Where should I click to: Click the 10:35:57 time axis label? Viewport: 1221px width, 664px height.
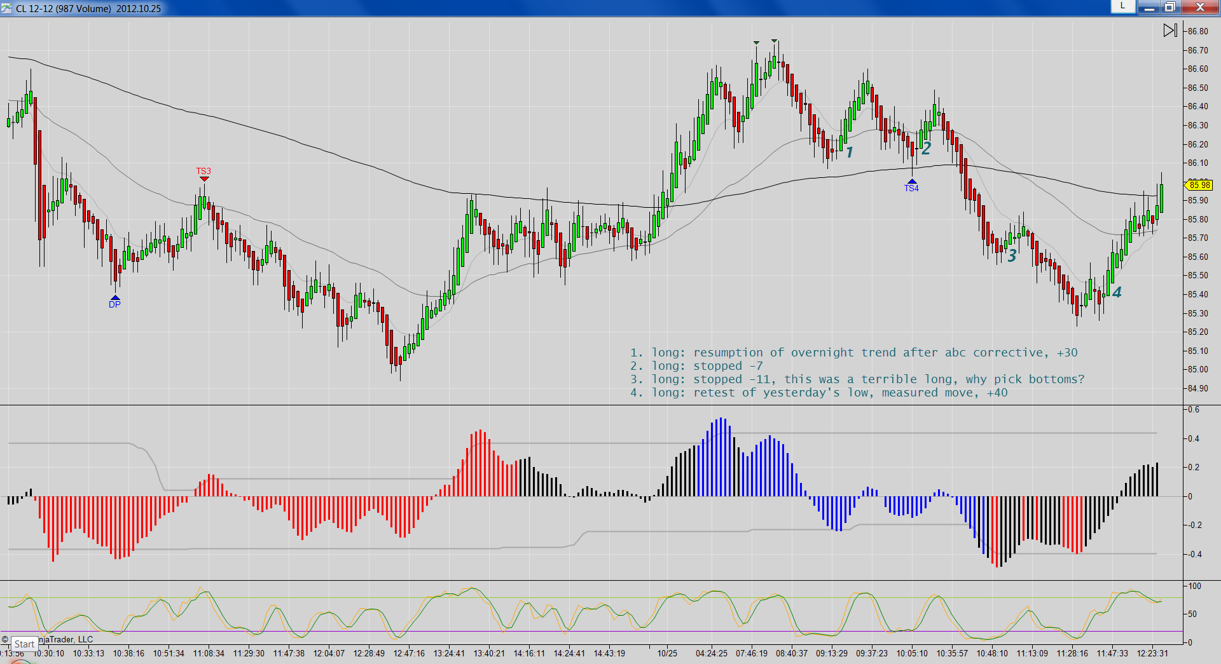click(952, 653)
